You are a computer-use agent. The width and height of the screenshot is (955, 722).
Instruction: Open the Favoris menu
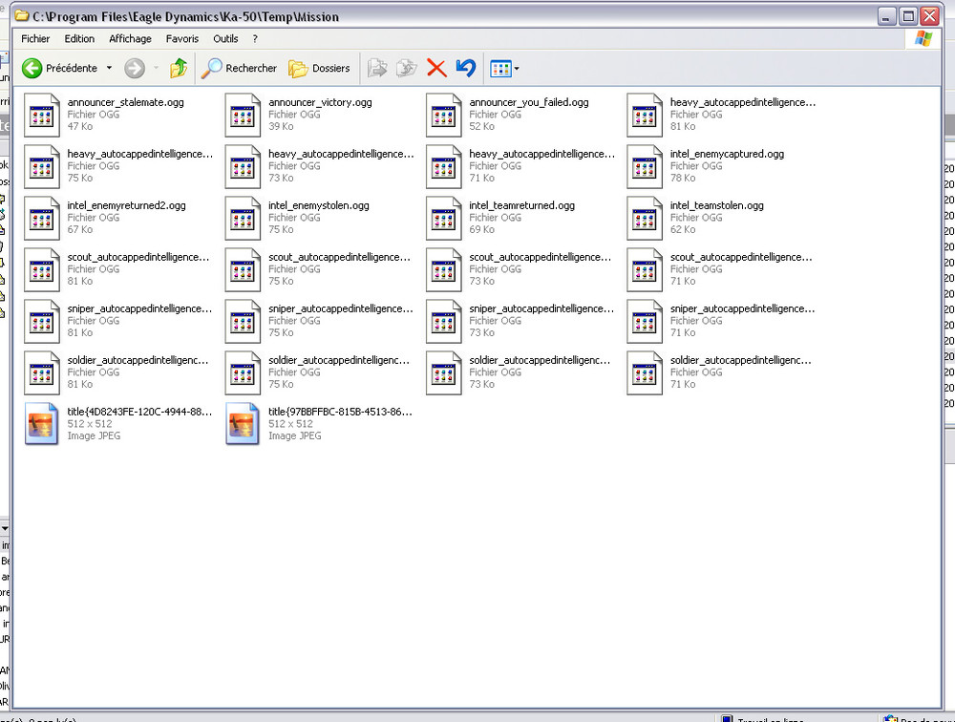click(x=182, y=38)
